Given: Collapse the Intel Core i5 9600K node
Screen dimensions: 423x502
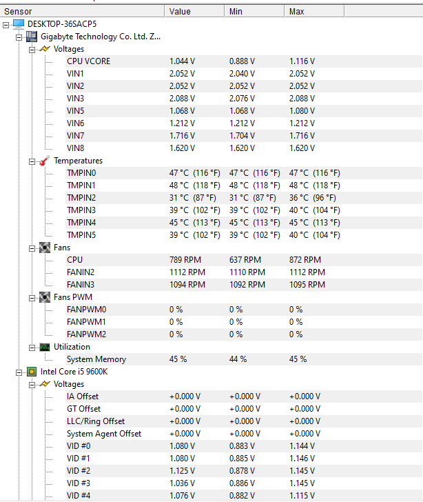Looking at the screenshot, I should click(x=19, y=372).
